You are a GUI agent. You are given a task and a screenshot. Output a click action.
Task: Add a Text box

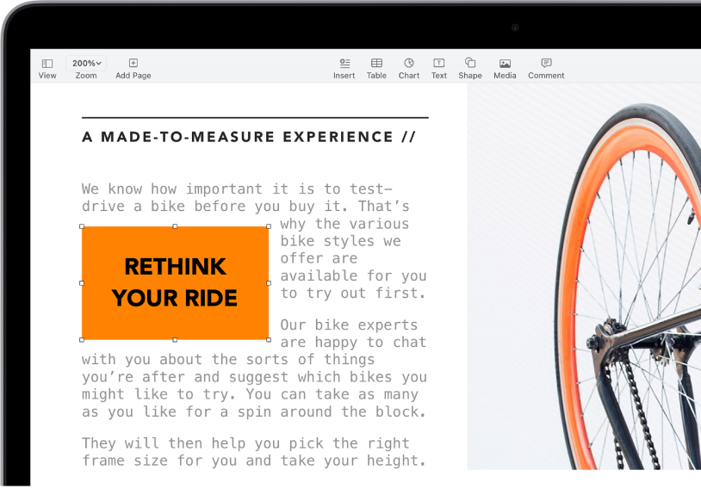click(x=438, y=63)
